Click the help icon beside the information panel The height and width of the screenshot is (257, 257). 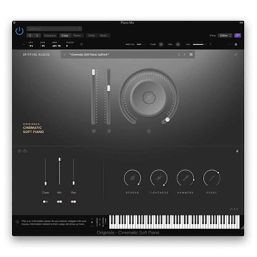tap(17, 222)
